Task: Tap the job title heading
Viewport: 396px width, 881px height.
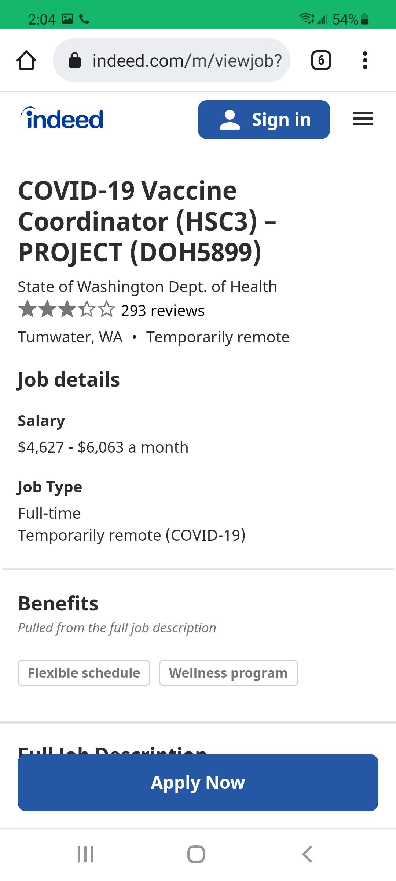Action: point(147,221)
